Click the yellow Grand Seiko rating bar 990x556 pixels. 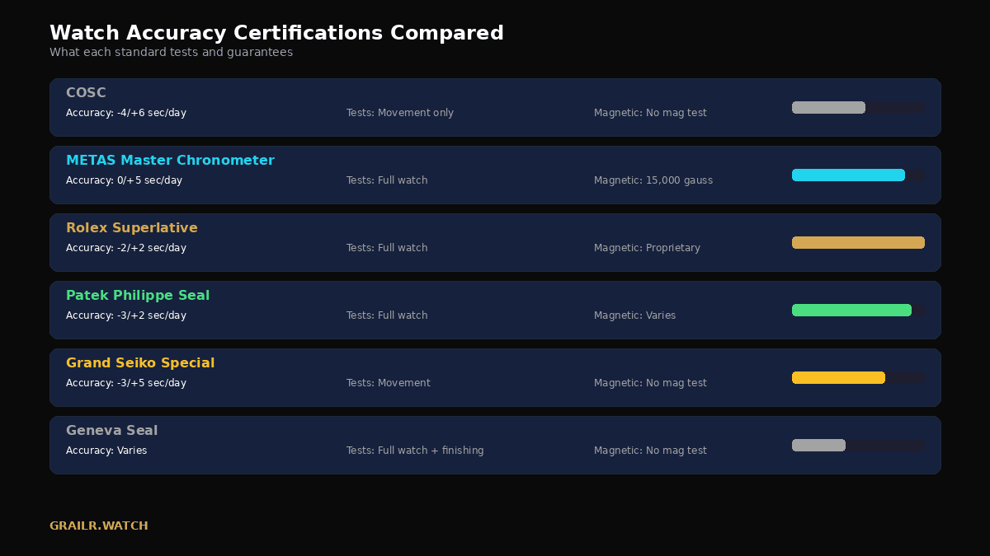838,377
